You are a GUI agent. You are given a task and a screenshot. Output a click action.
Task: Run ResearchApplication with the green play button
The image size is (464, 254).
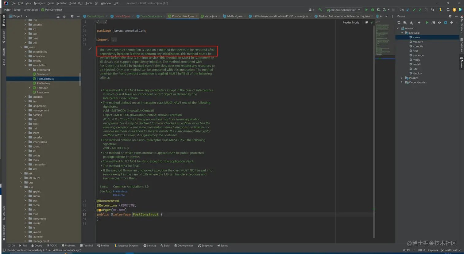(366, 10)
